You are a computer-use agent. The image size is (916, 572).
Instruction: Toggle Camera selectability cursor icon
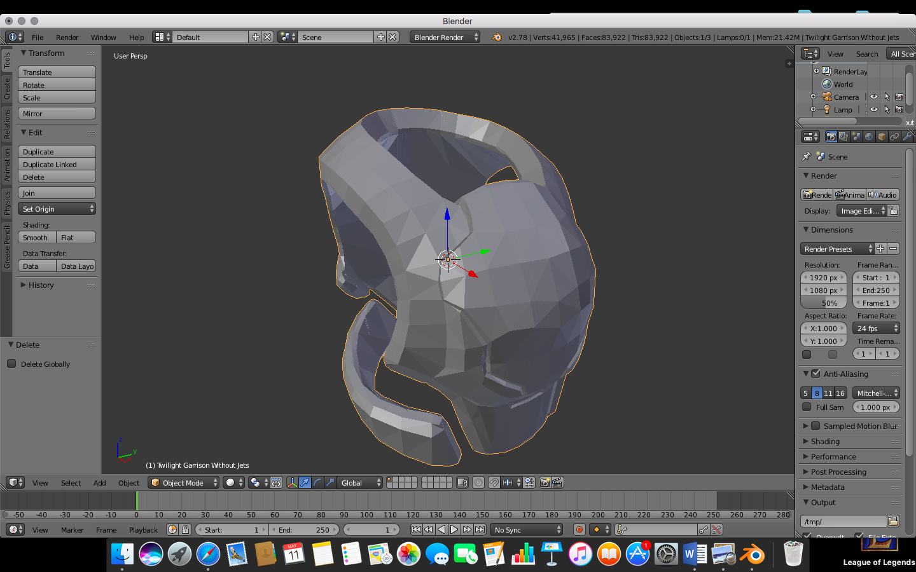pos(887,97)
